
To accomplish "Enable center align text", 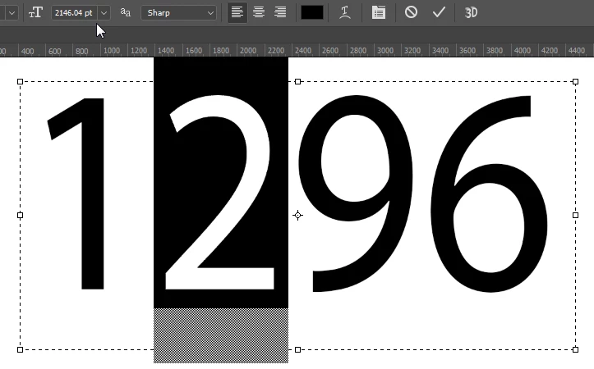I will click(259, 12).
